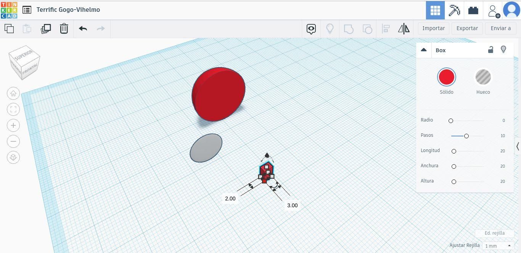
Task: Open the Ajustar Rejilla dropdown
Action: pos(498,246)
